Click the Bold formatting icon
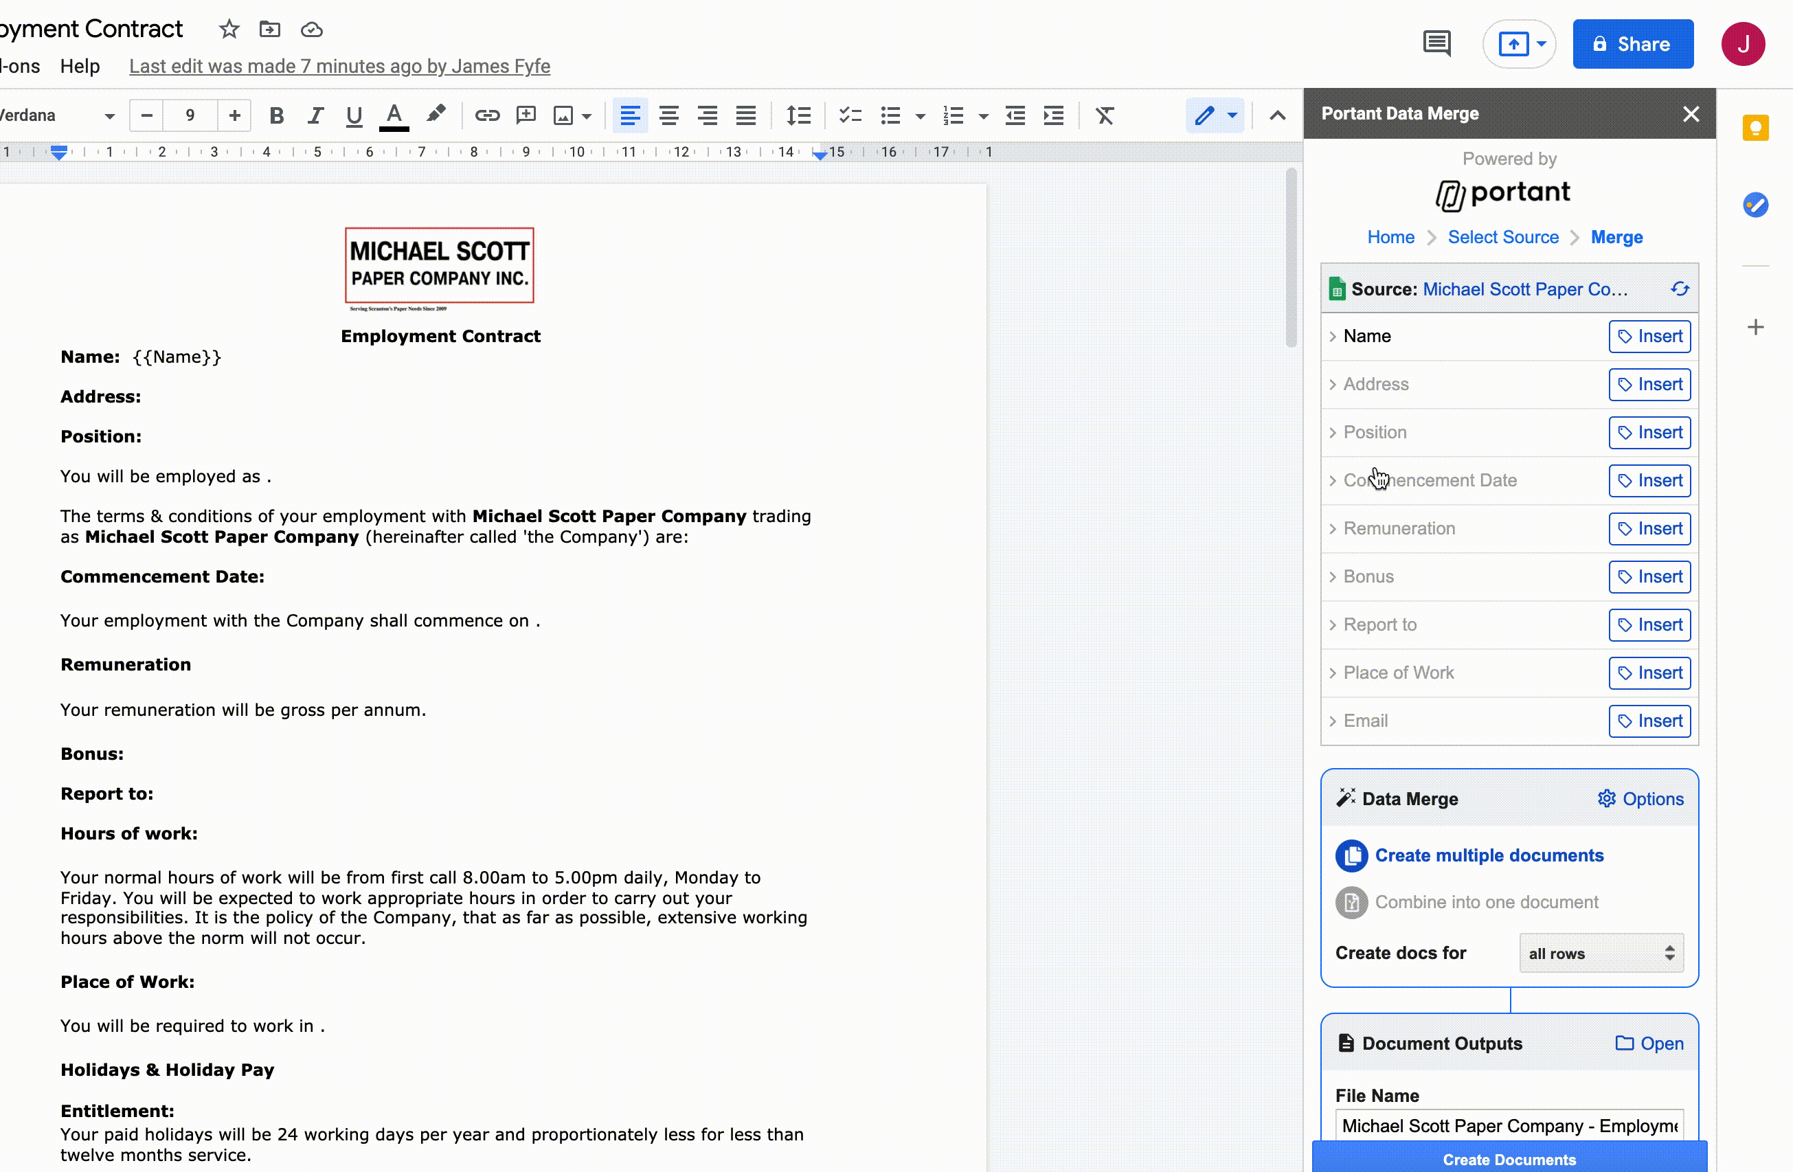This screenshot has width=1793, height=1172. click(276, 115)
